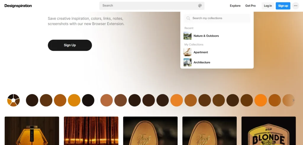Select the segmented color wheel icon
Screen dimensions: 303x145
(x=13, y=100)
